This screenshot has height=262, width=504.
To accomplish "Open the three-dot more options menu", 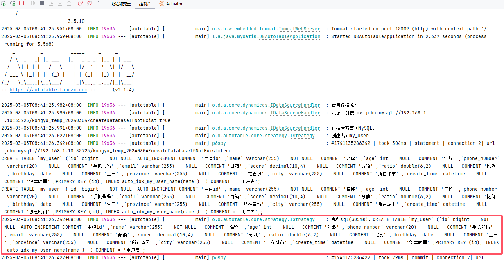I will tap(98, 3).
